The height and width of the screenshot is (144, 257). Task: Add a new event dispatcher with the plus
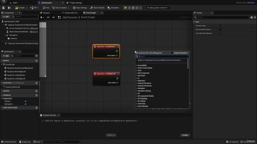click(x=37, y=108)
